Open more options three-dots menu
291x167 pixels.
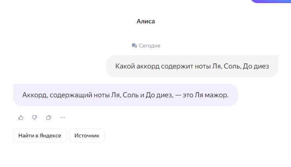pyautogui.click(x=63, y=118)
